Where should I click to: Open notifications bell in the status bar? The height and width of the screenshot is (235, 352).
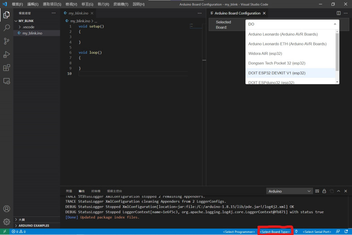(x=346, y=232)
